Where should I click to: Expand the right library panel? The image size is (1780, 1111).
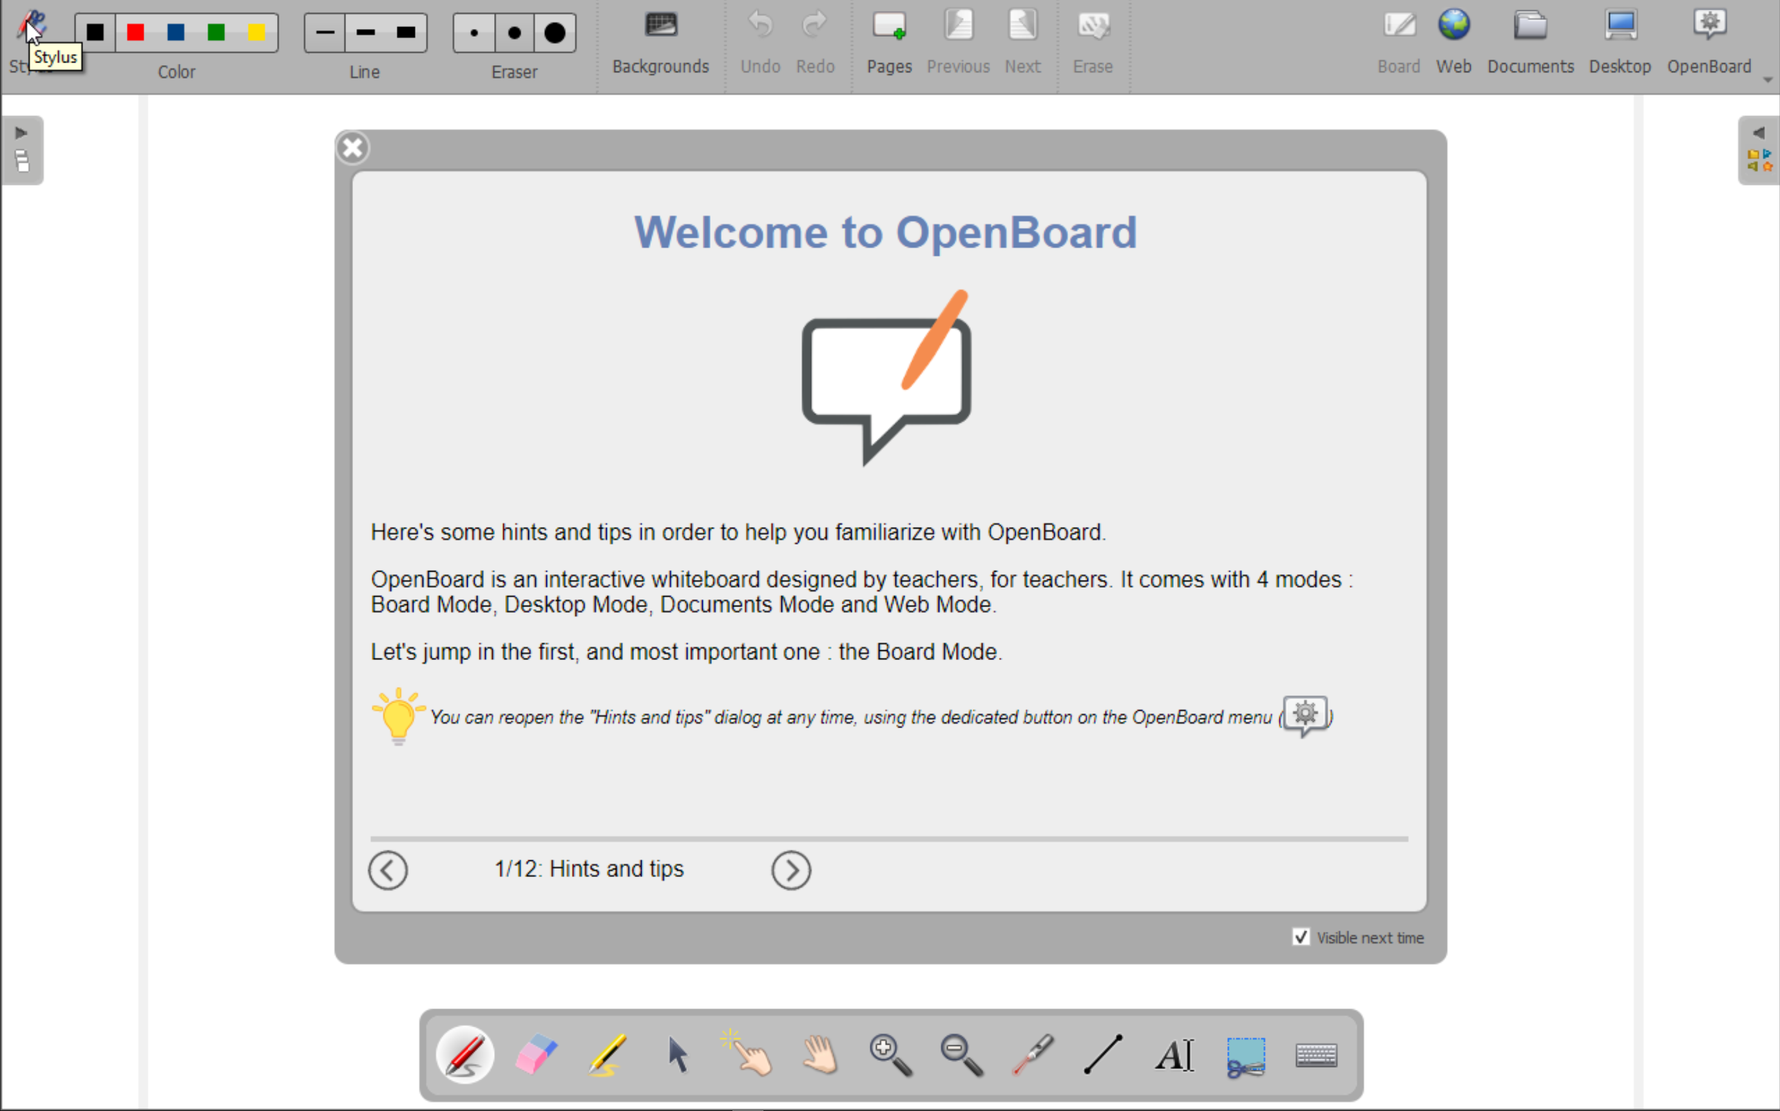[x=1759, y=150]
